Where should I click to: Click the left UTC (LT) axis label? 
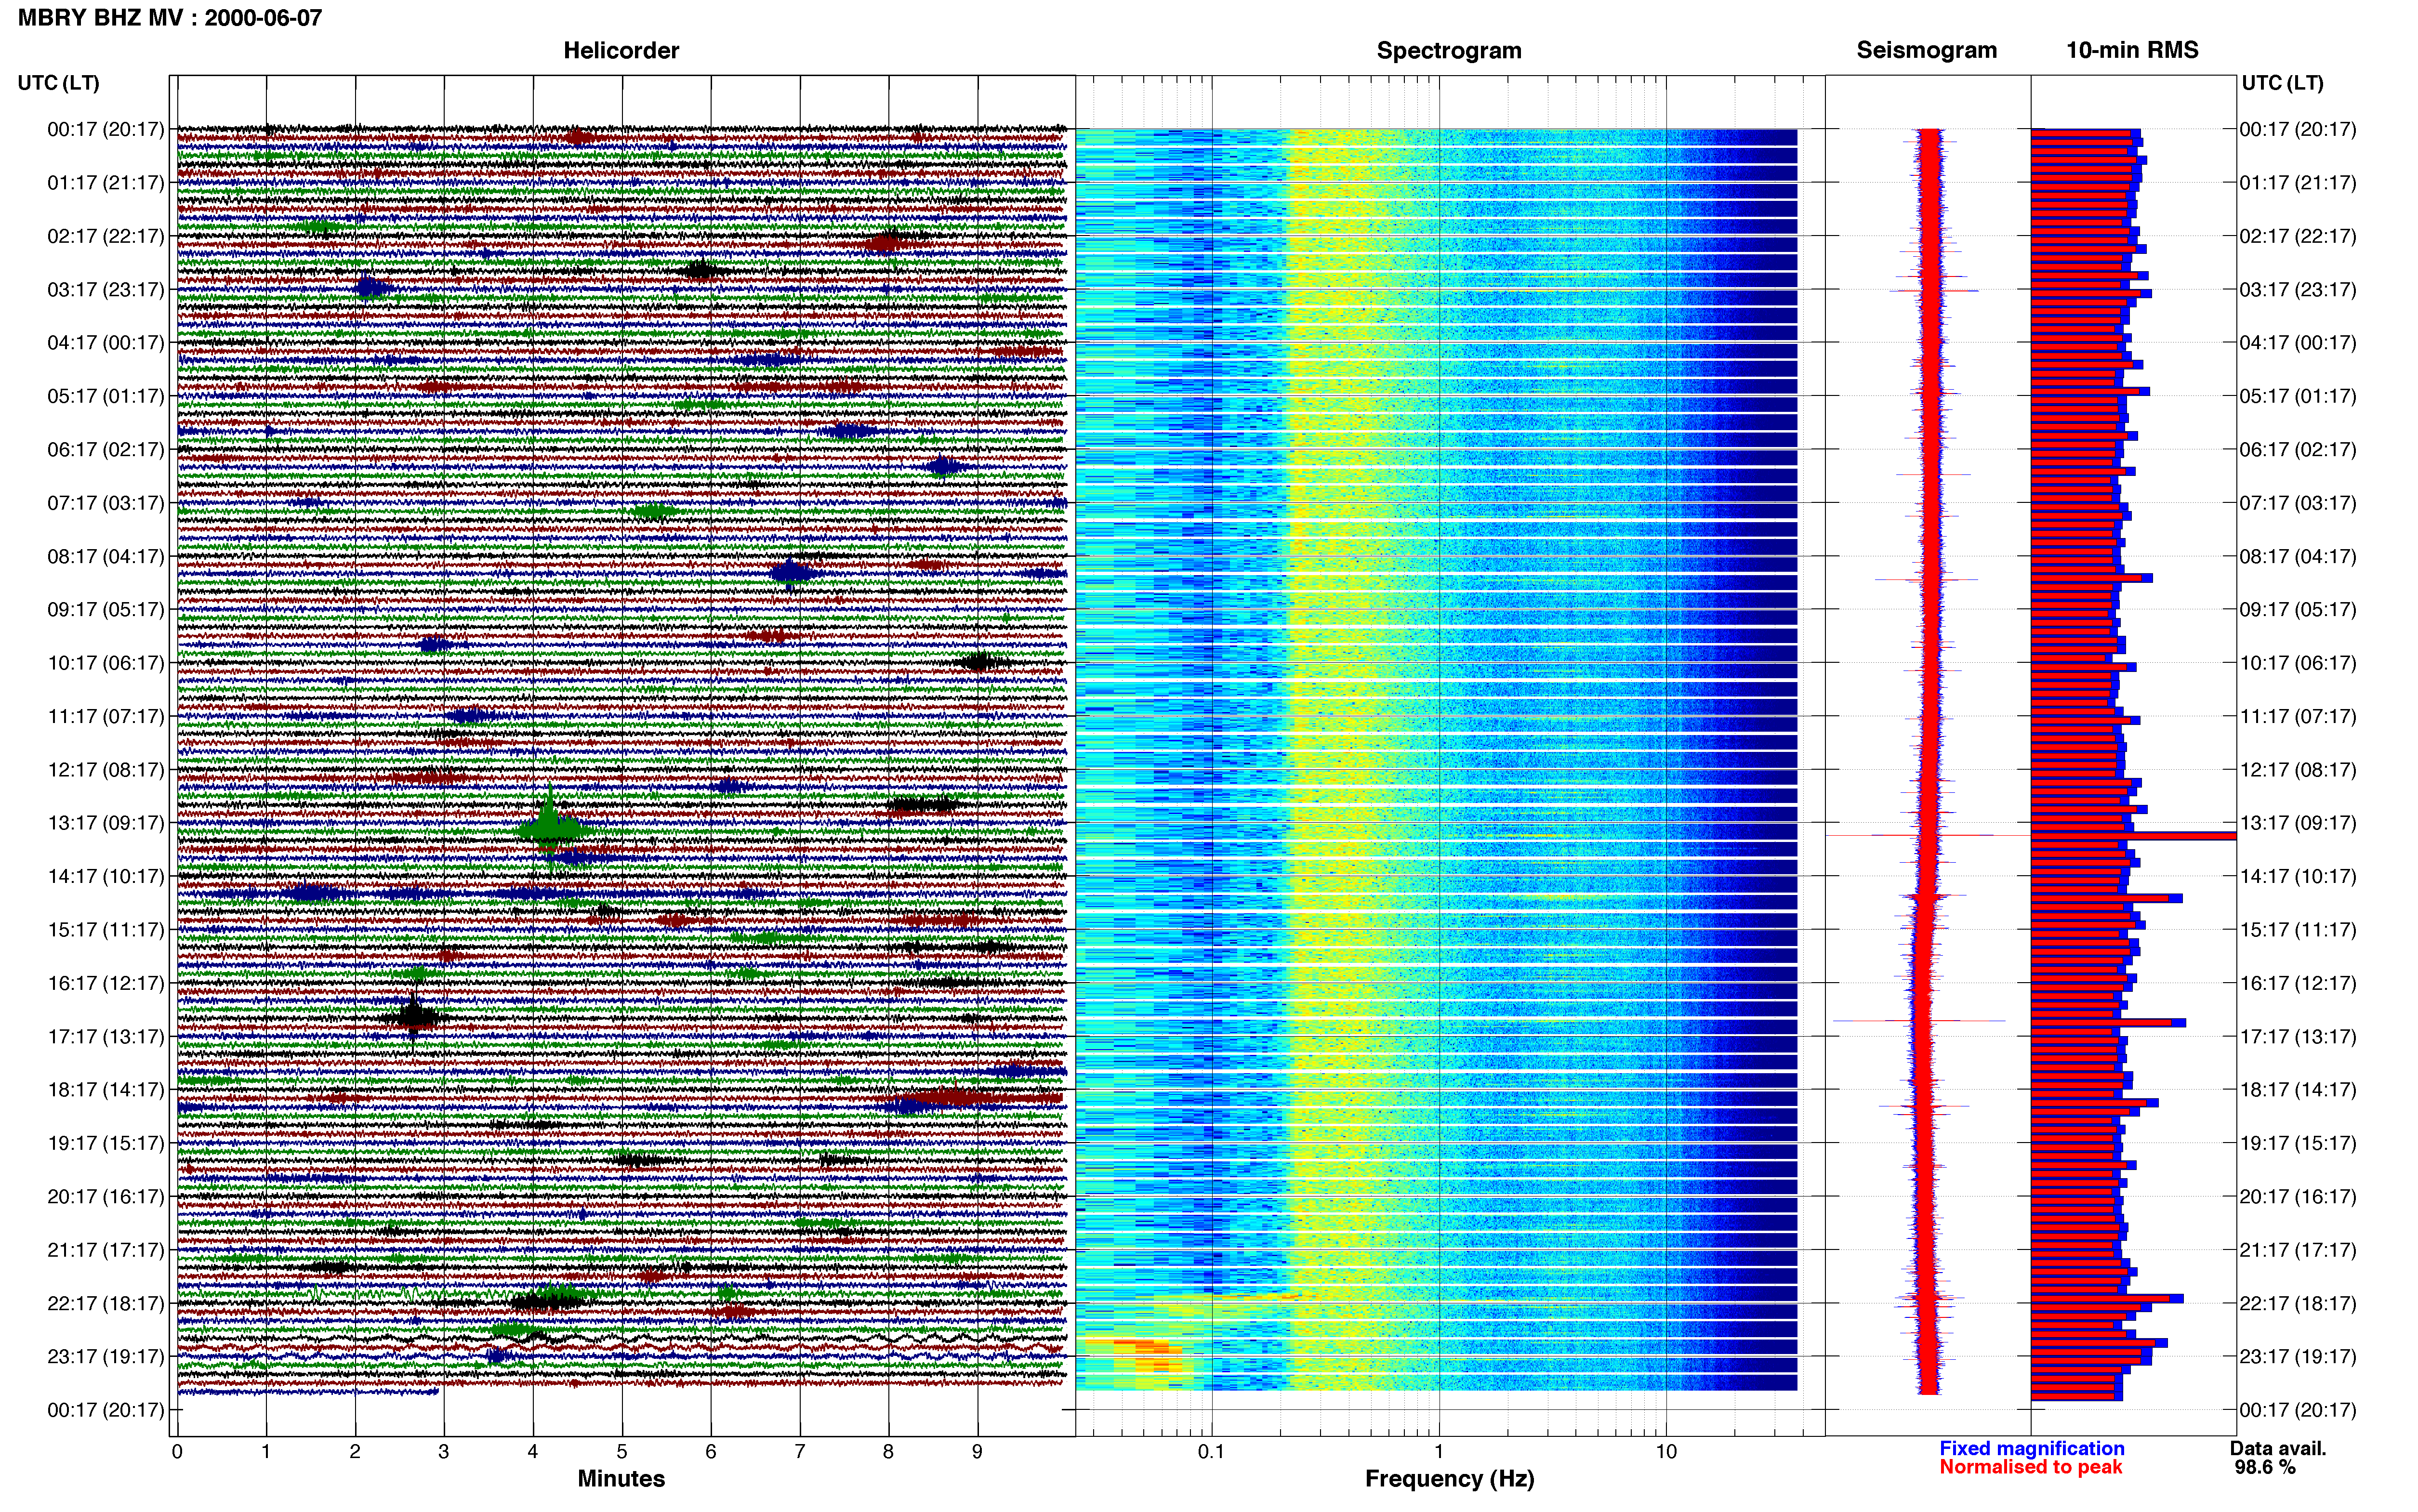point(59,83)
